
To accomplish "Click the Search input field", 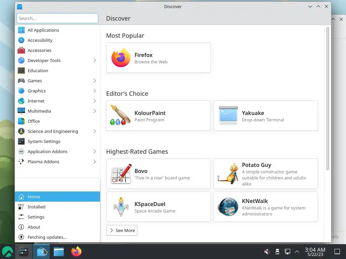I will pyautogui.click(x=57, y=18).
